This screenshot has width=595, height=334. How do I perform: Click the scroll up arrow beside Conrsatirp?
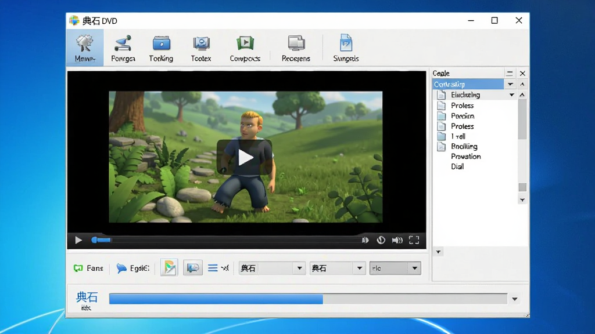click(x=522, y=84)
